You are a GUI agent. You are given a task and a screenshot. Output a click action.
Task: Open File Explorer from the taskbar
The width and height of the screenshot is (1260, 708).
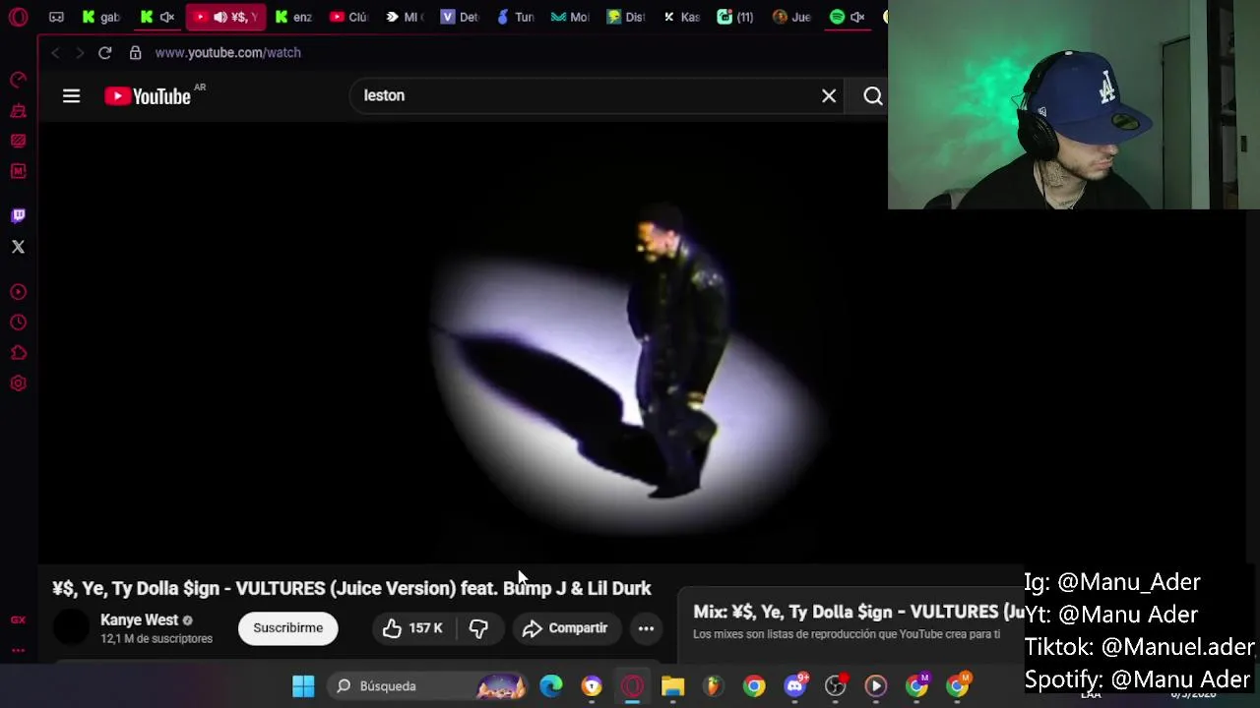(x=672, y=685)
